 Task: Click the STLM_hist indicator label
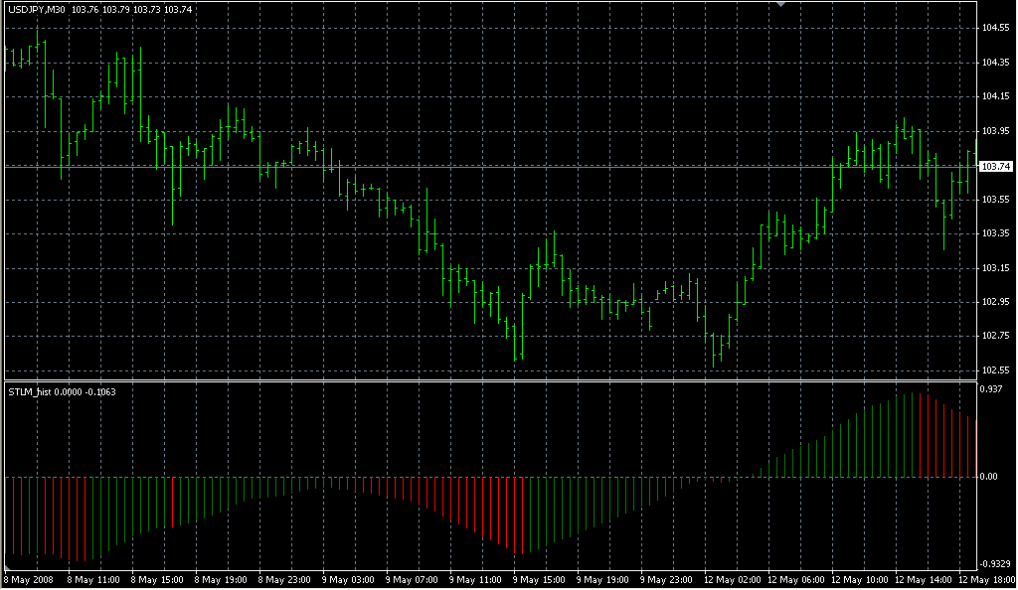30,391
